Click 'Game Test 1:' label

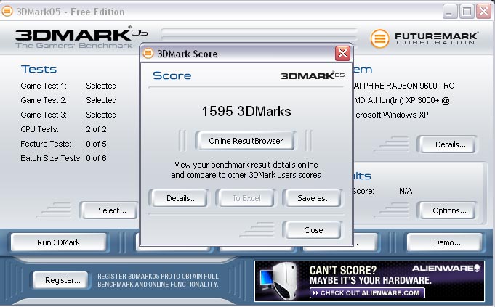click(x=44, y=86)
